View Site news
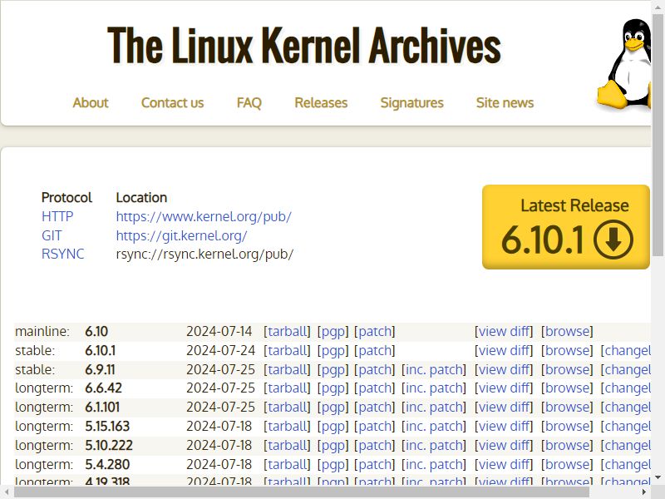This screenshot has height=499, width=665. pos(505,102)
